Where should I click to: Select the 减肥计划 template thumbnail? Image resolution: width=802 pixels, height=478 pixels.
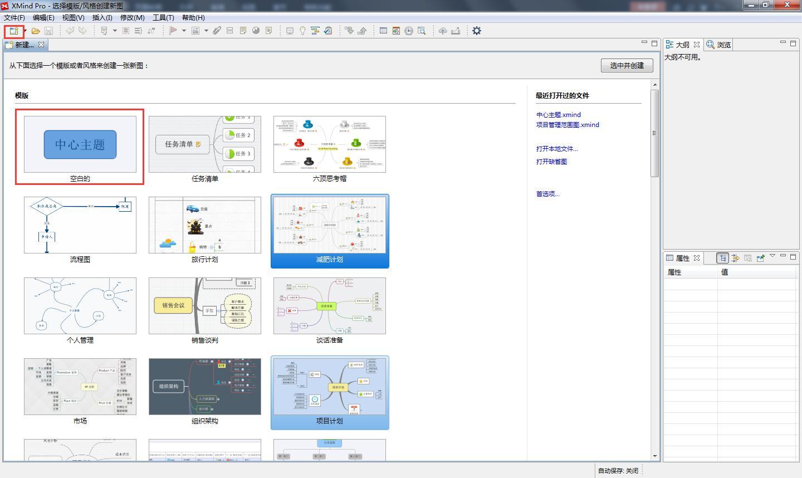click(x=330, y=231)
